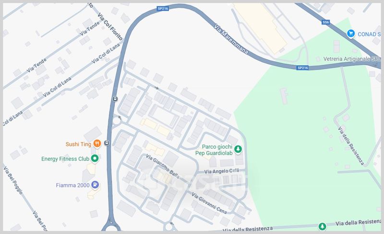Click the Fiamma 2000 text label

pos(73,185)
